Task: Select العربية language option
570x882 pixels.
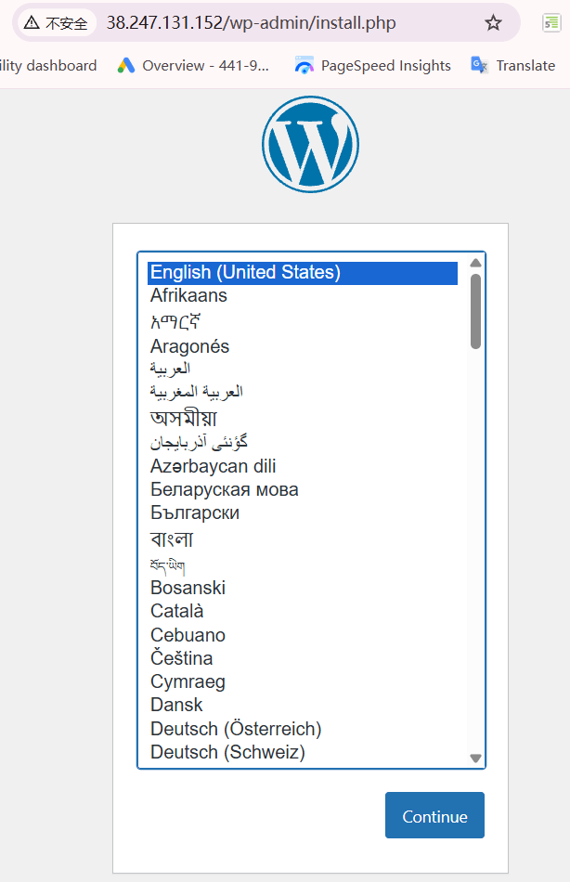Action: click(x=303, y=369)
